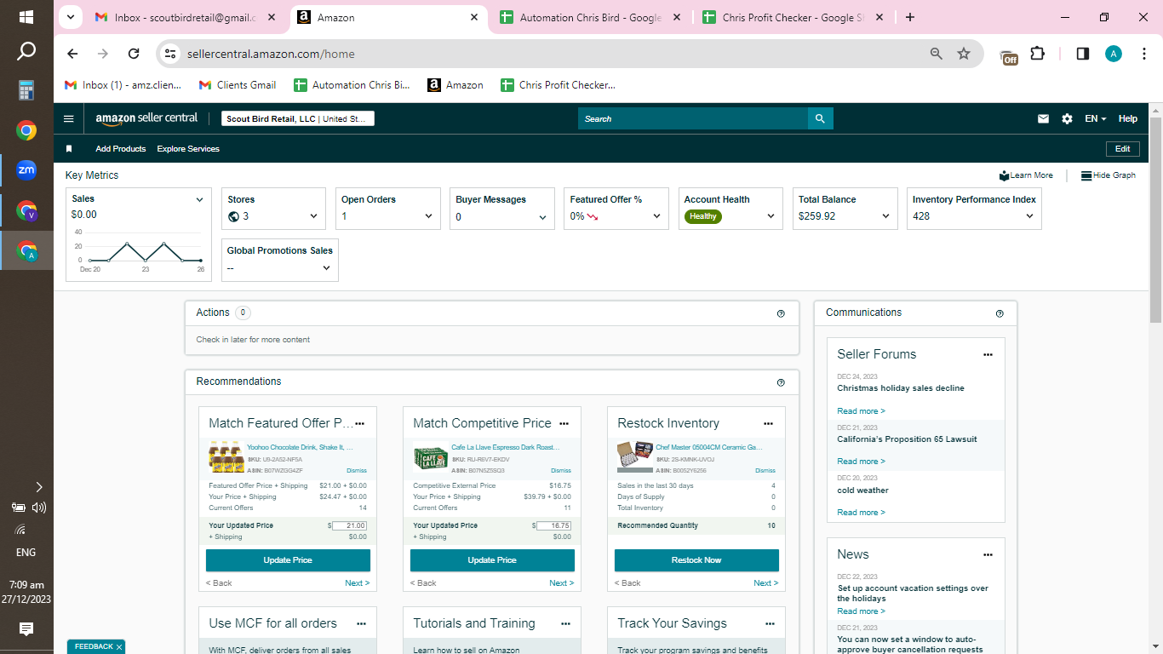Switch to the Automation Chris Bird tab
Viewport: 1163px width, 654px height.
[x=591, y=17]
